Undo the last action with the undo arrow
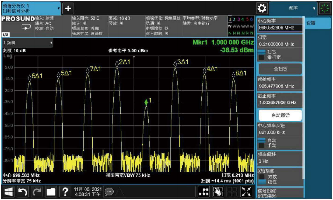Image resolution: width=333 pixels, height=200 pixels. tap(22, 192)
